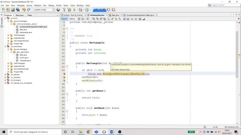Click the History view button
Image resolution: width=241 pixels, height=135 pixels.
[x=72, y=19]
